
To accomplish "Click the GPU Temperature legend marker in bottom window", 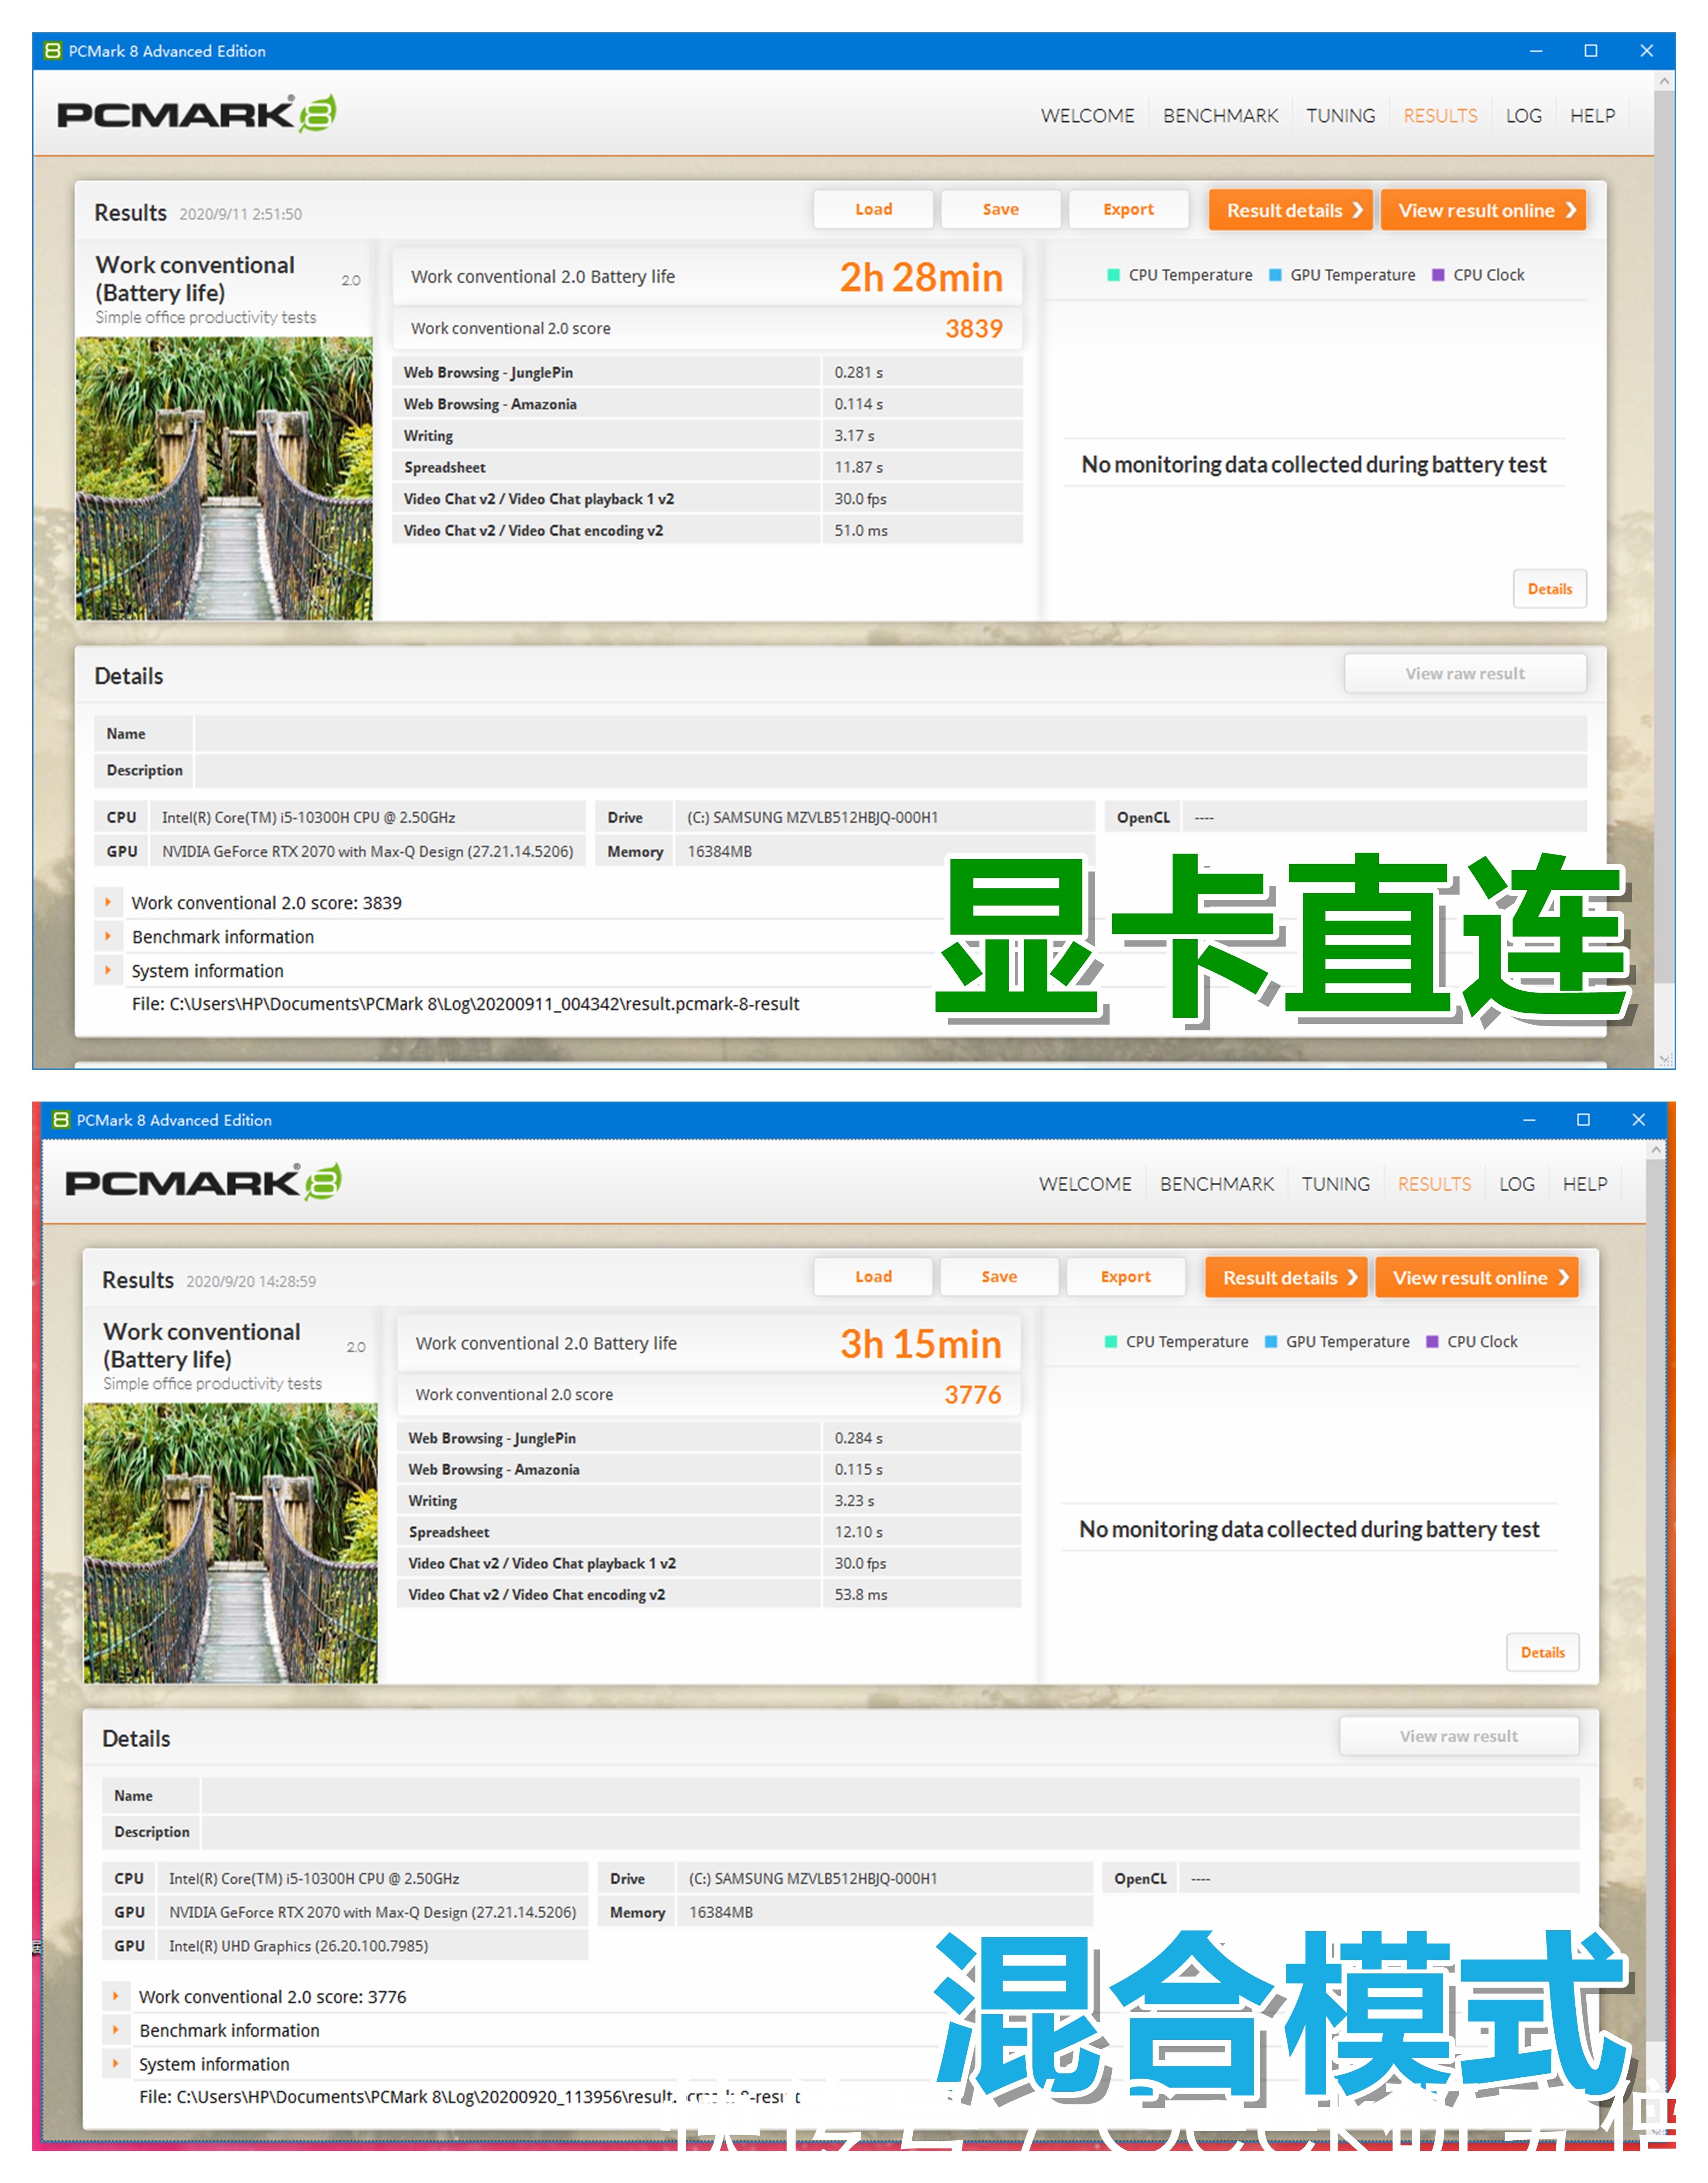I will pos(1271,1341).
